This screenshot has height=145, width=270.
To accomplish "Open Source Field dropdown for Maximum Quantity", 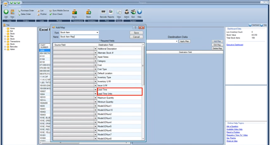I will point(95,98).
